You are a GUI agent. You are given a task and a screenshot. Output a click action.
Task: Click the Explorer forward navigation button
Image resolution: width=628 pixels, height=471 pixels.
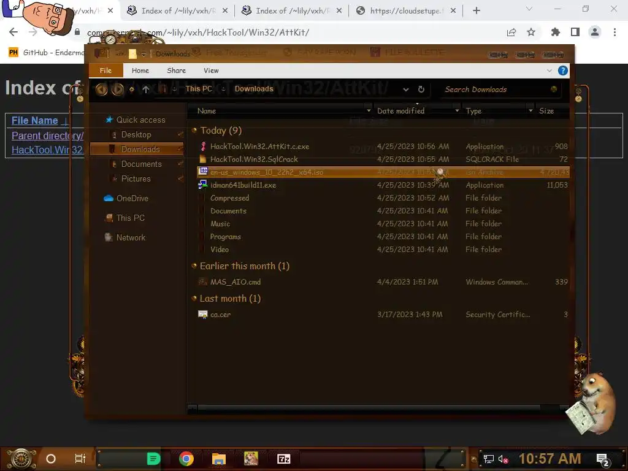(x=117, y=90)
